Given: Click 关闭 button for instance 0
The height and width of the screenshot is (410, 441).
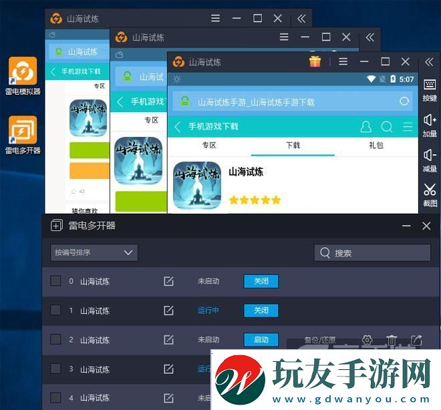Looking at the screenshot, I should coord(261,281).
